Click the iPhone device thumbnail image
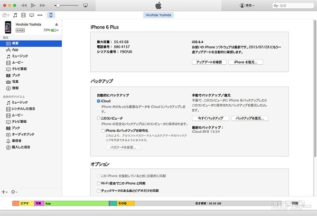 [x=8, y=27]
